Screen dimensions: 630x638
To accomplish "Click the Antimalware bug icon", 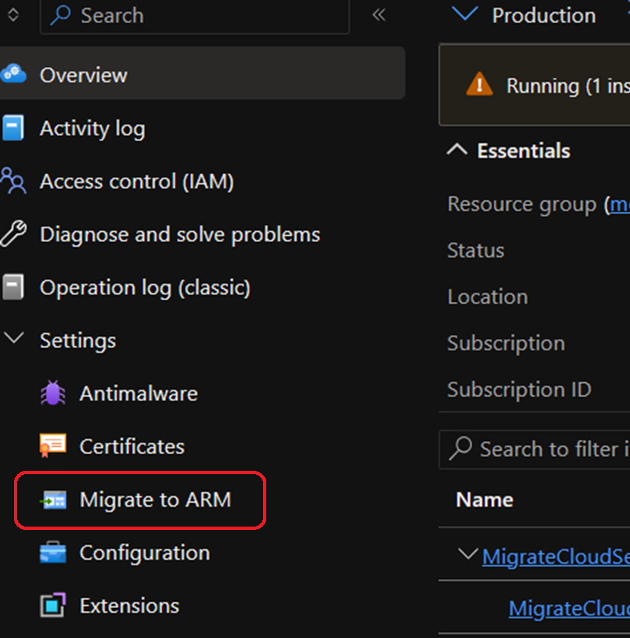I will tap(53, 393).
